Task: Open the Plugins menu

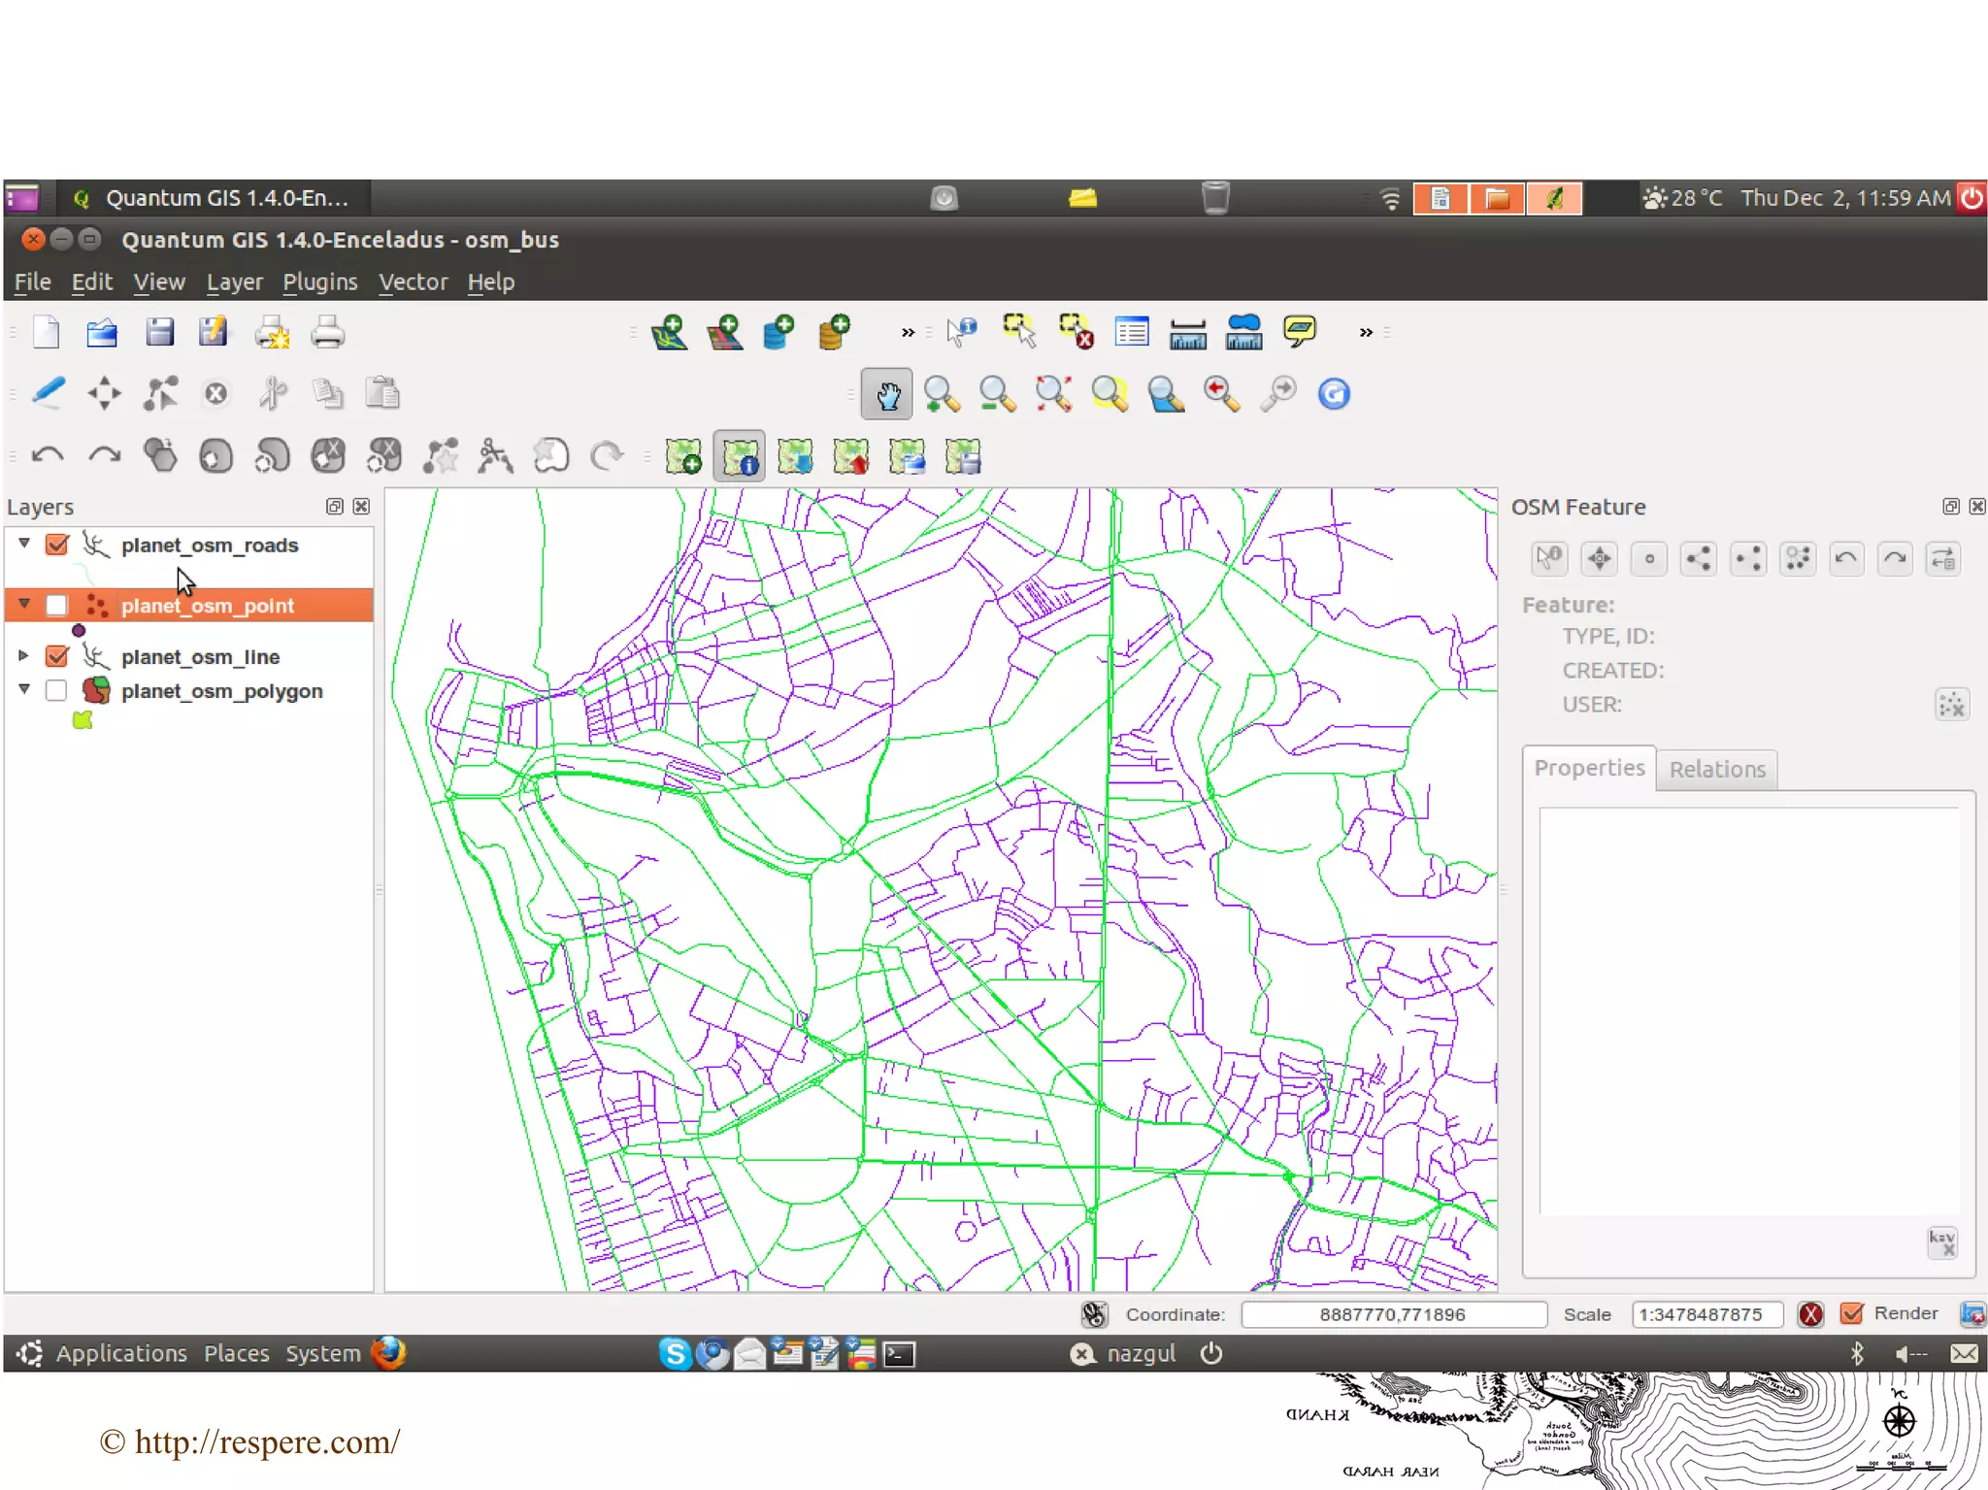Action: click(x=319, y=282)
